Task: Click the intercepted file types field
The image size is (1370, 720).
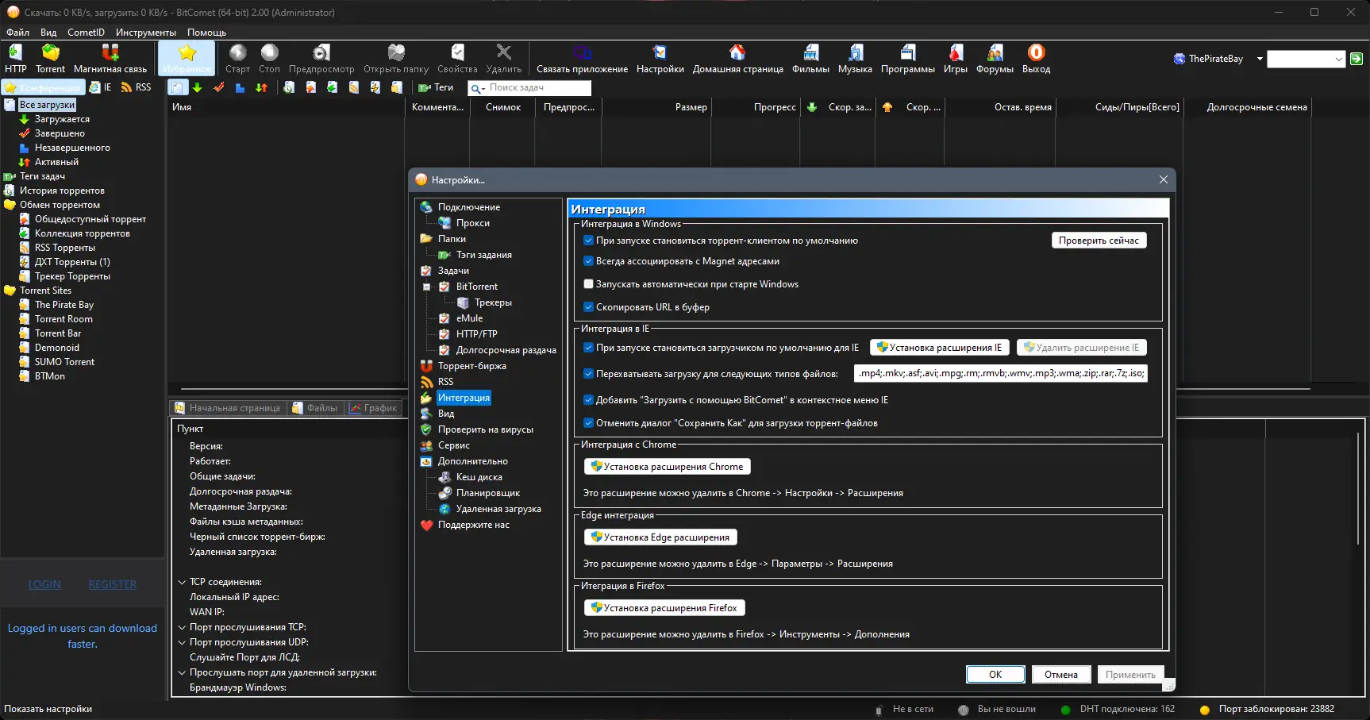Action: click(x=1001, y=374)
